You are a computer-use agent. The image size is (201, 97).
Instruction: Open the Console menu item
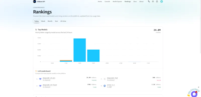click(107, 2)
